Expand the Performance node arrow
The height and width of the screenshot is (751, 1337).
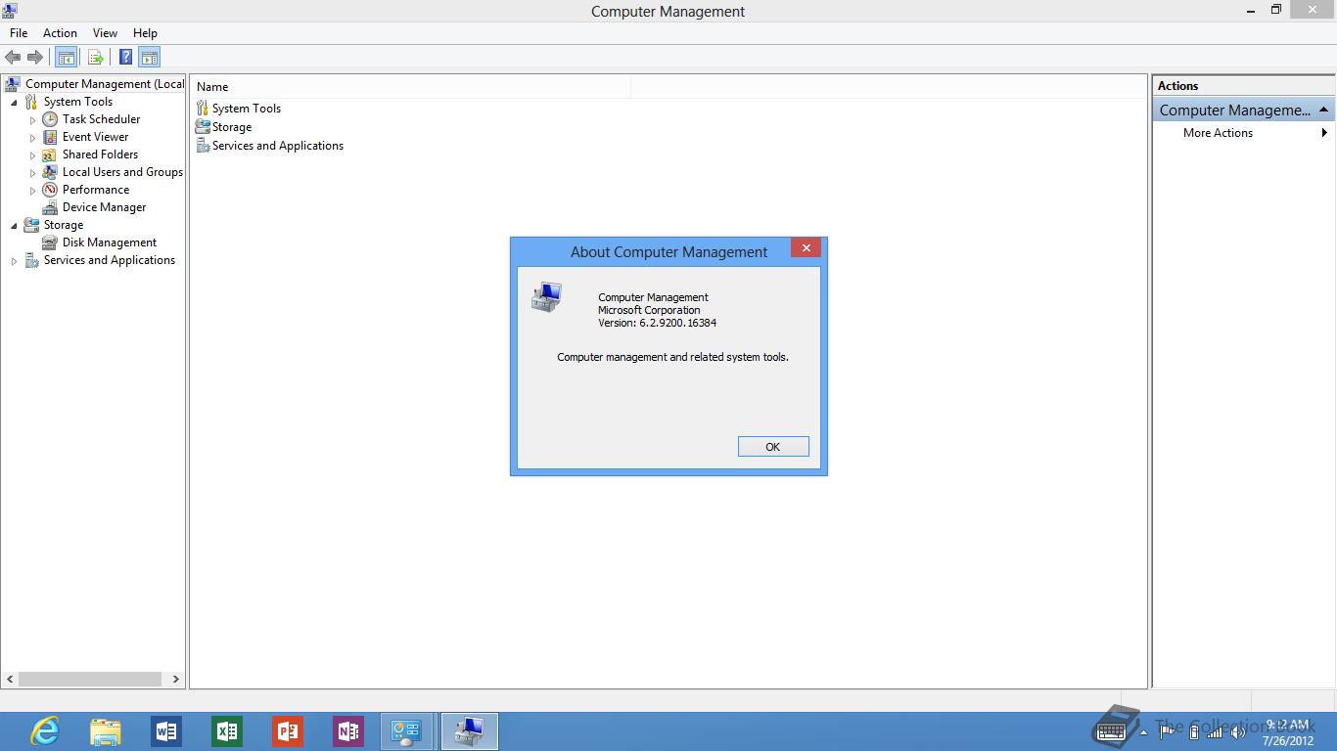click(32, 191)
